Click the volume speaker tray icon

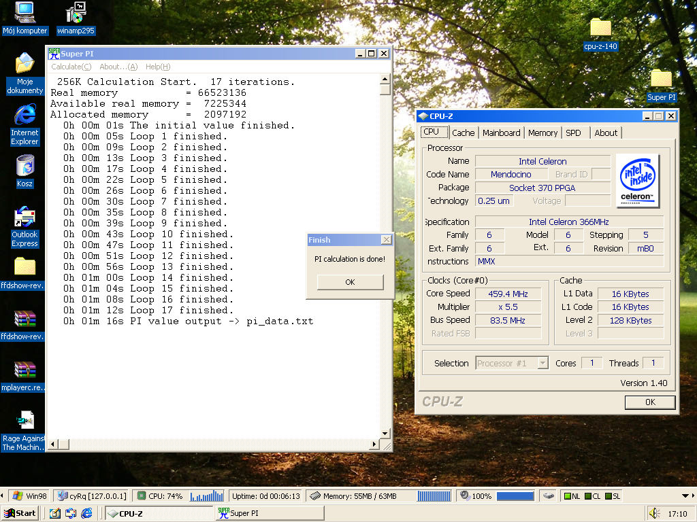point(653,514)
